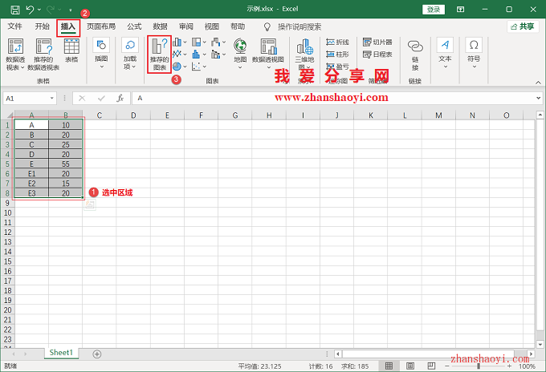
Task: Click the Link (链接) icon
Action: 415,55
